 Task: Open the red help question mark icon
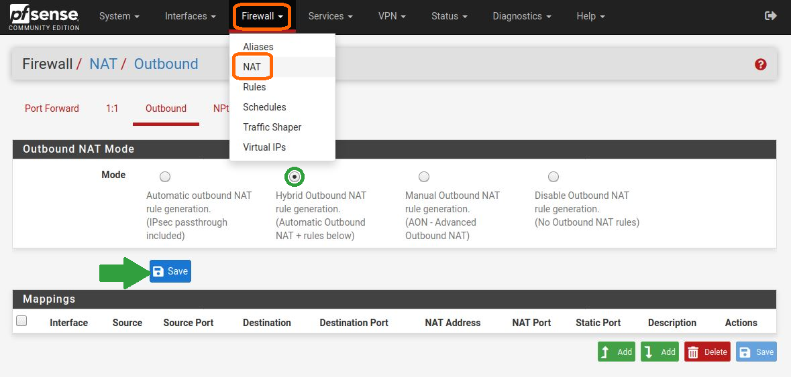coord(760,64)
